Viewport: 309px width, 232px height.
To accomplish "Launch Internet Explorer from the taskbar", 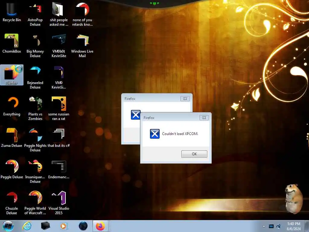I will pyautogui.click(x=27, y=226).
